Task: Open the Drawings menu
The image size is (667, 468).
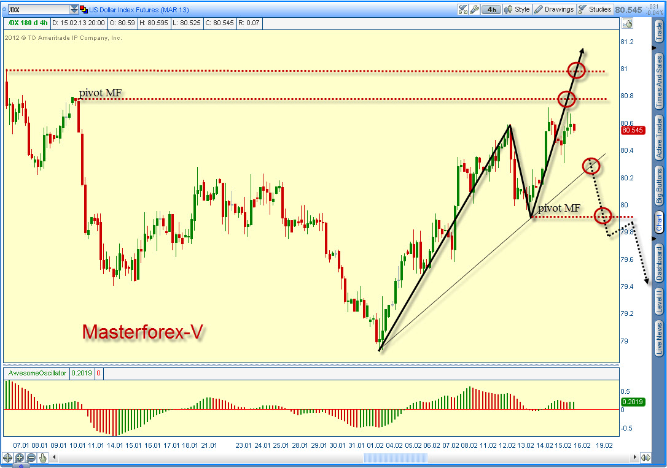Action: (554, 9)
